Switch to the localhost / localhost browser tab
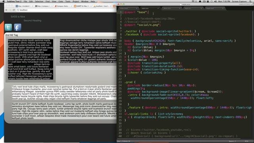Screen dimensions: 254x143 coord(102,6)
